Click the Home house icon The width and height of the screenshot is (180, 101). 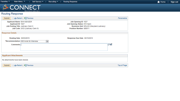[159, 2]
